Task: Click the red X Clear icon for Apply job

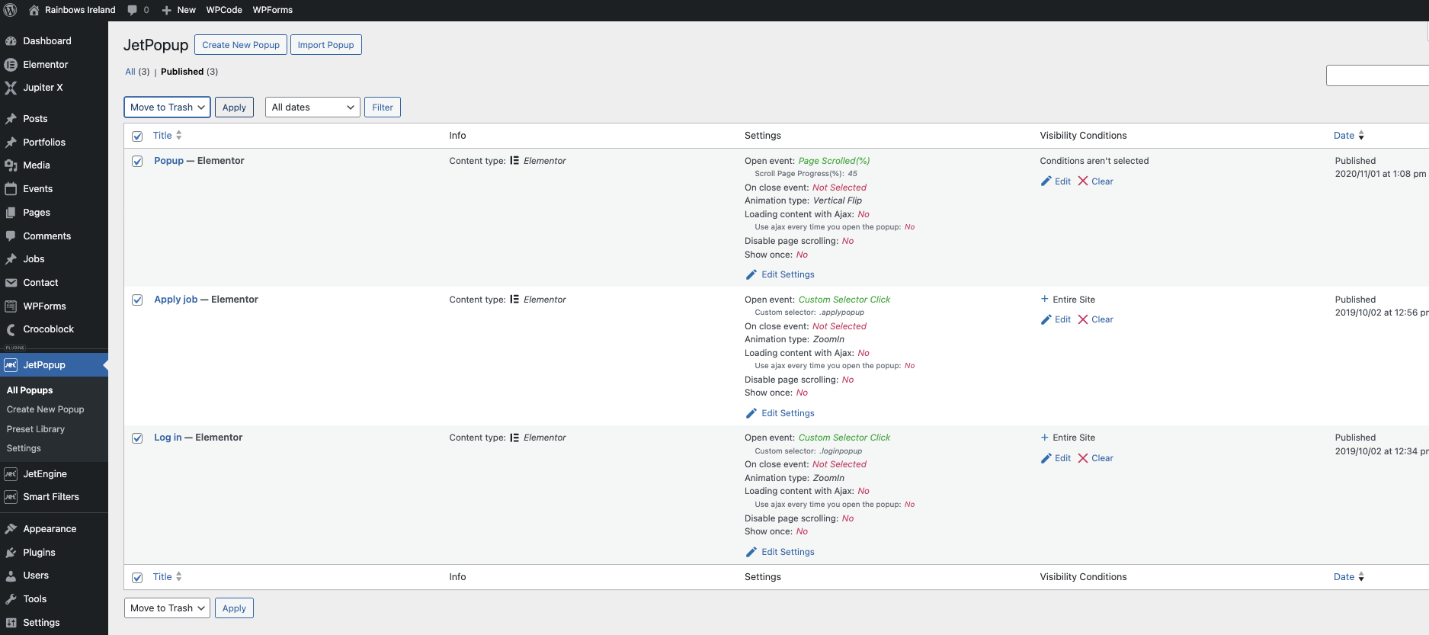Action: (1083, 319)
